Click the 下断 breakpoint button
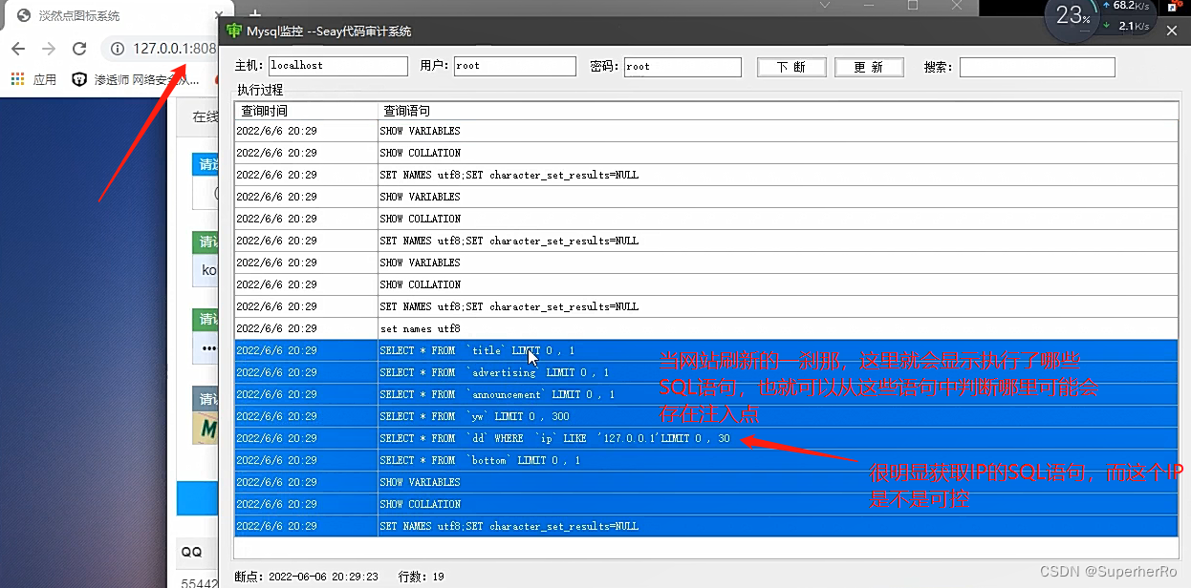Screen dimensions: 1191x588 tap(791, 67)
